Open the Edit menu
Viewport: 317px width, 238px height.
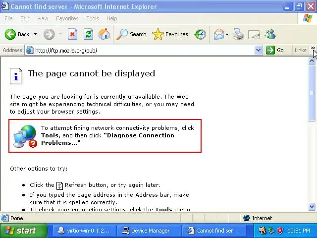click(25, 18)
